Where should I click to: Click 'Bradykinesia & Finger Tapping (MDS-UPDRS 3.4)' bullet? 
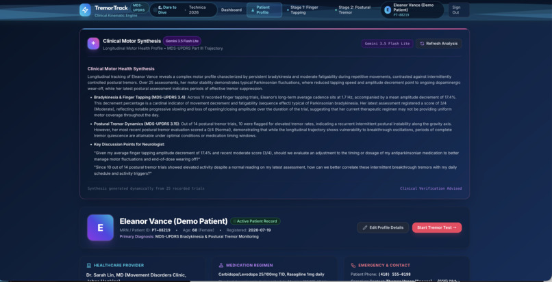140,97
